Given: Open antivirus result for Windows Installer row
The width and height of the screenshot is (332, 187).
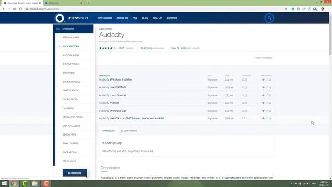Looking at the screenshot, I should coord(266,79).
